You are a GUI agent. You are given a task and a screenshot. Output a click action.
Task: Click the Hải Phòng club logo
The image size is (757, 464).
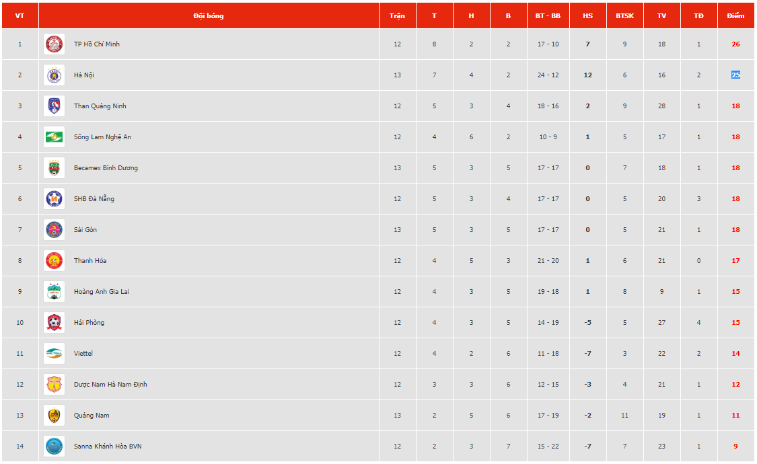point(54,323)
